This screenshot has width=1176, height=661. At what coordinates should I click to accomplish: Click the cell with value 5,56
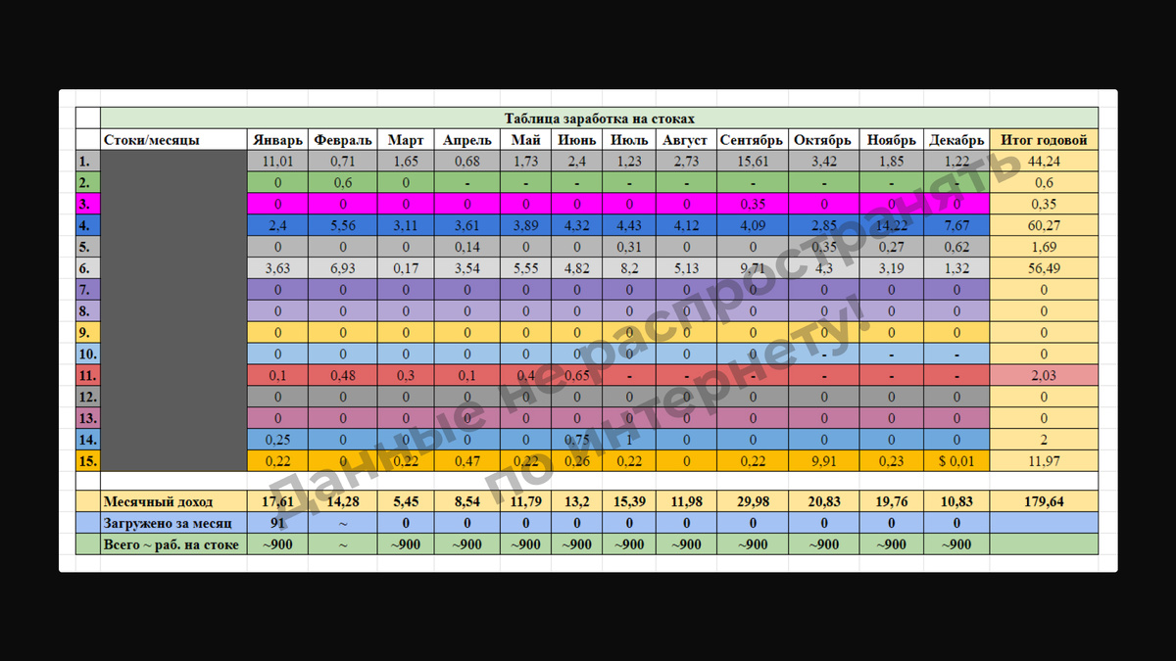point(343,225)
